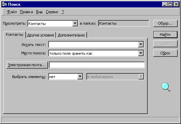Switch to the Контакты tab
Image resolution: width=181 pixels, height=124 pixels.
[14, 34]
